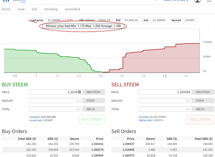Switch to the new tab
This screenshot has height=157, width=215.
coord(21,9)
